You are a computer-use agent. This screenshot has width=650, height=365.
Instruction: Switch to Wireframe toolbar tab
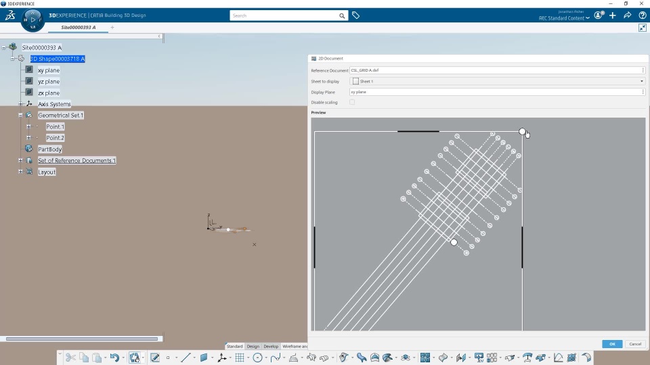295,346
